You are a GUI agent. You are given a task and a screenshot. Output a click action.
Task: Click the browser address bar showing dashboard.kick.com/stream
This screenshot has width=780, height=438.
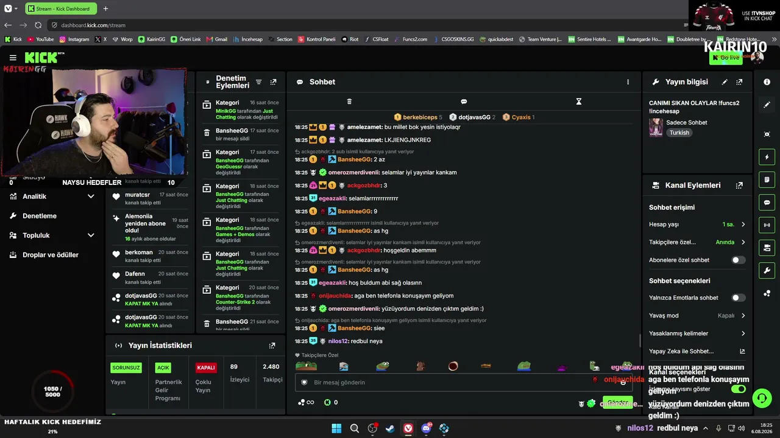[x=366, y=25]
